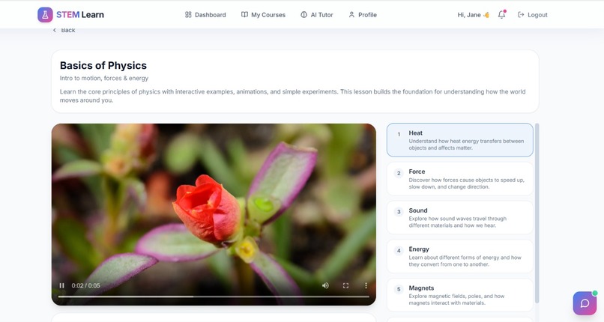604x322 pixels.
Task: Open the chat bubble widget
Action: tap(585, 303)
